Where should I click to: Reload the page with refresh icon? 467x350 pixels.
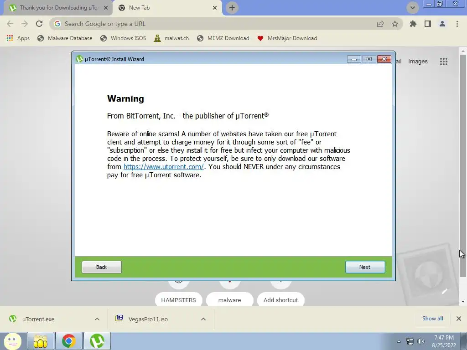(39, 24)
